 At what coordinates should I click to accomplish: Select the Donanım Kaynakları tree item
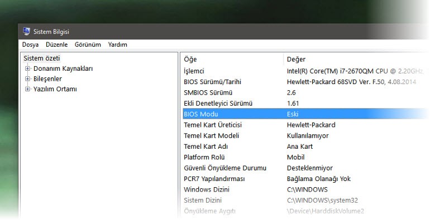63,69
